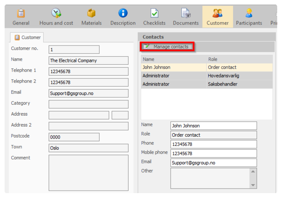Open the Checklists checkmark icon
Image resolution: width=281 pixels, height=199 pixels.
[154, 13]
